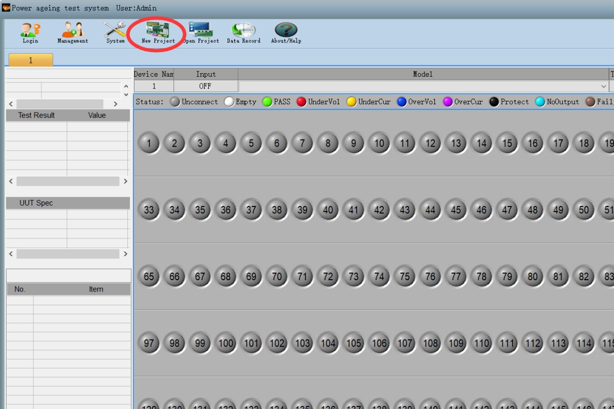This screenshot has height=409, width=614.
Task: Click the black Protect status indicator
Action: click(x=494, y=102)
